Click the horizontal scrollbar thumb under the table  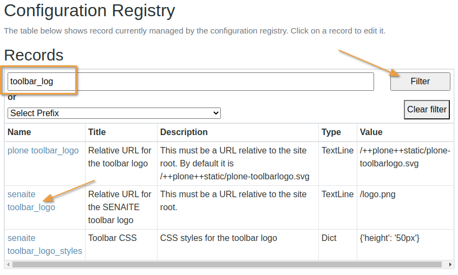pyautogui.click(x=217, y=265)
